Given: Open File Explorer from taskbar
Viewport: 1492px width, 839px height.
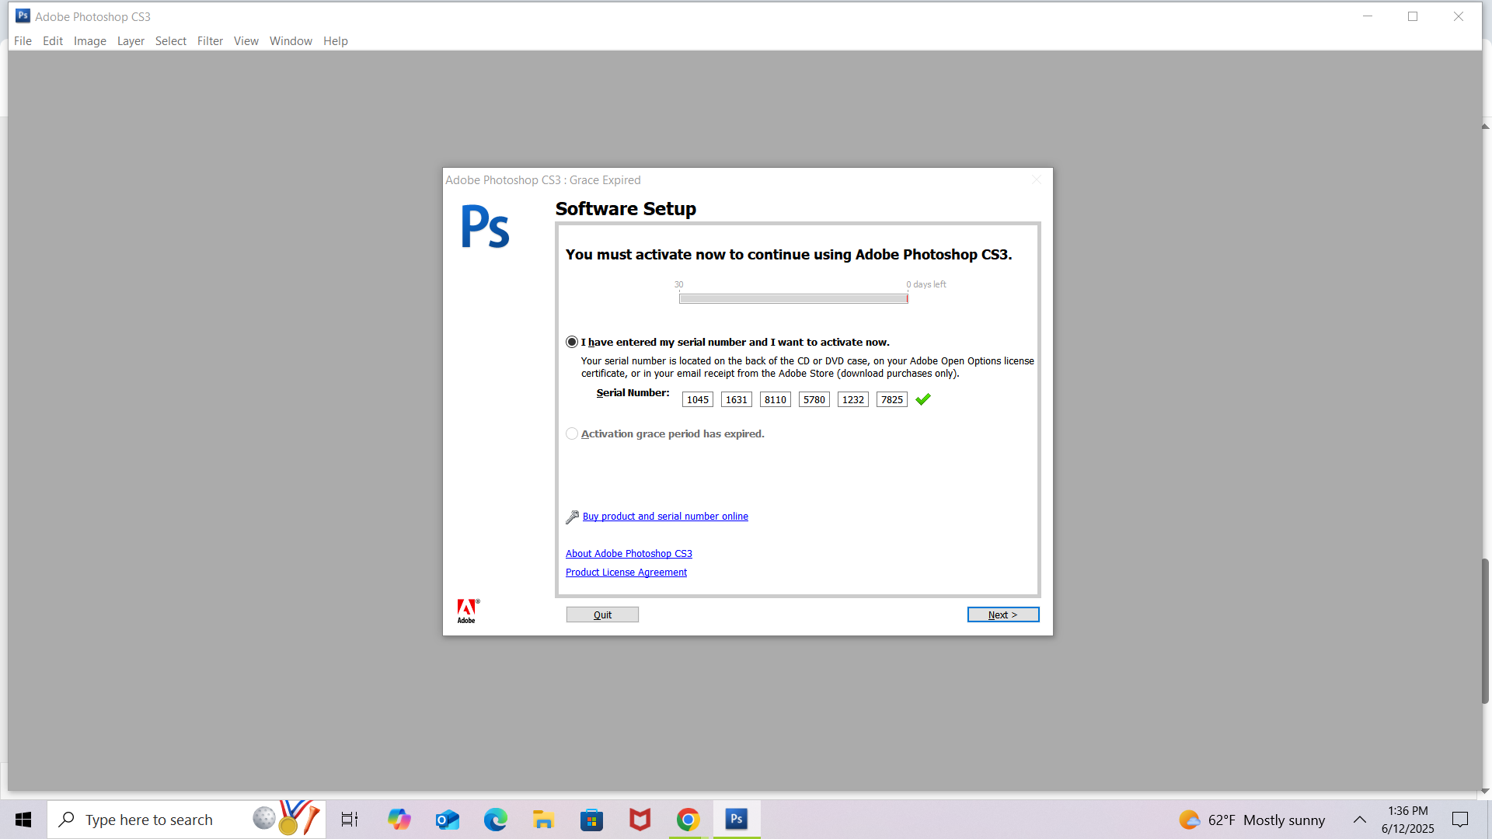Looking at the screenshot, I should tap(543, 820).
